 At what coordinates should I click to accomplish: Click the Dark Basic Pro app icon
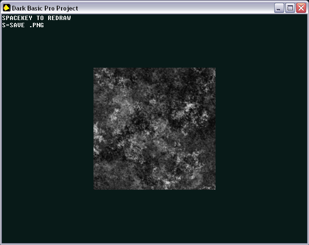tap(7, 8)
